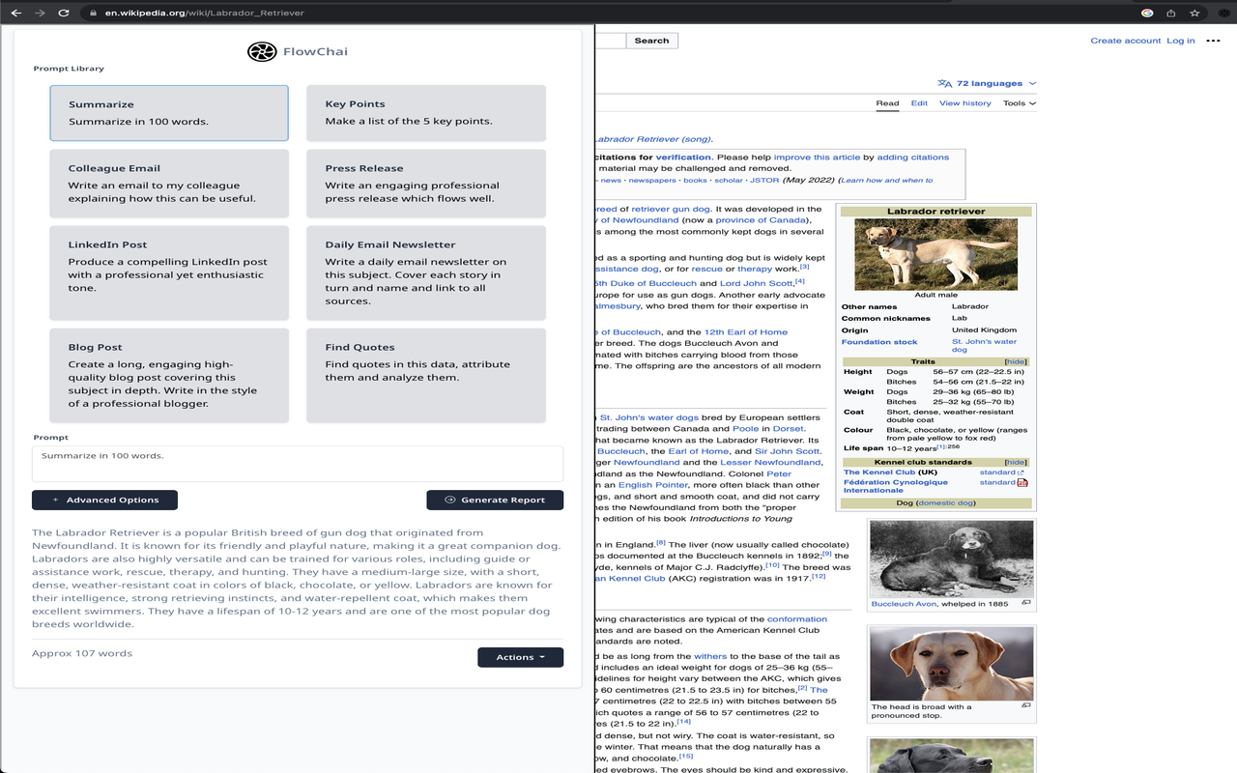Expand Advanced Options in FlowChai
The height and width of the screenshot is (773, 1237).
[x=104, y=500]
